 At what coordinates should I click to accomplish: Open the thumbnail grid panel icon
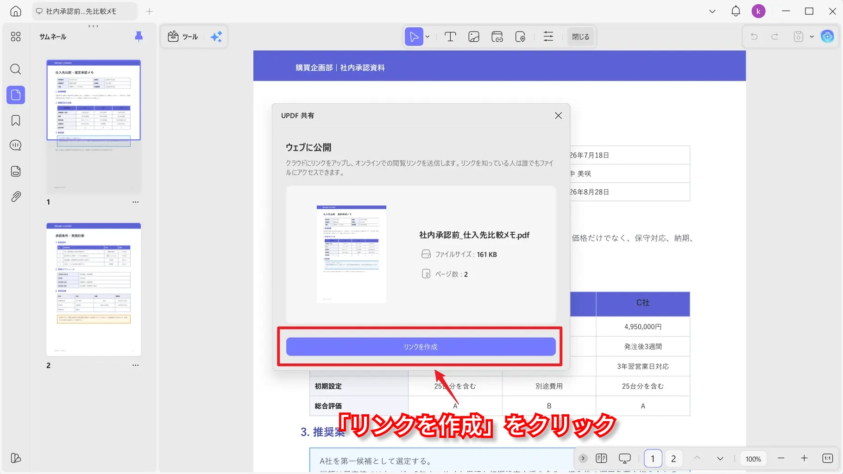tap(16, 37)
